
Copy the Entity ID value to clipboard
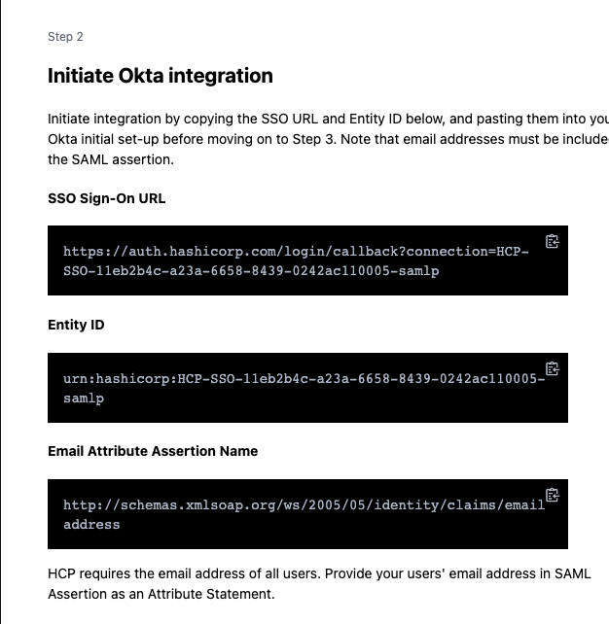(x=552, y=368)
